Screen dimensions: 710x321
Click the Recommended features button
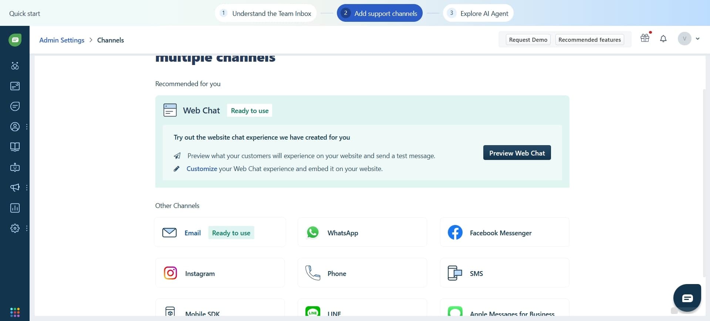[x=589, y=40]
